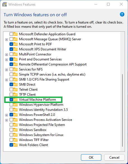
Task: Select the Microsoft Print to PDF folder icon
Action: click(x=15, y=44)
